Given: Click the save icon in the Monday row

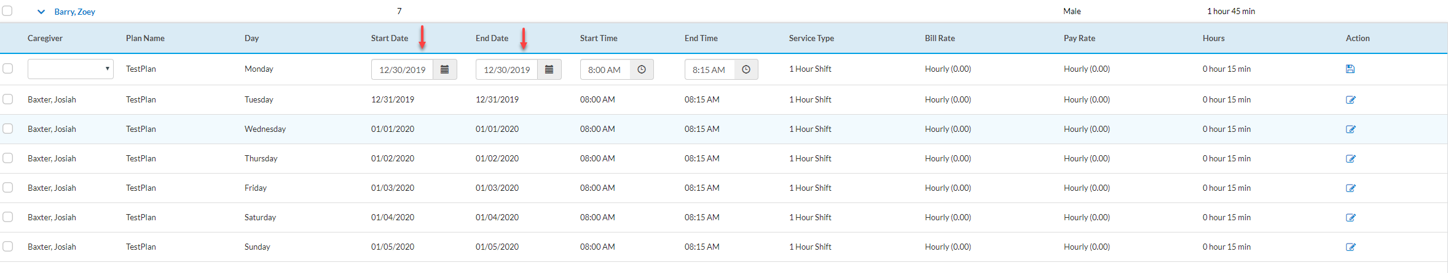Looking at the screenshot, I should (1350, 69).
